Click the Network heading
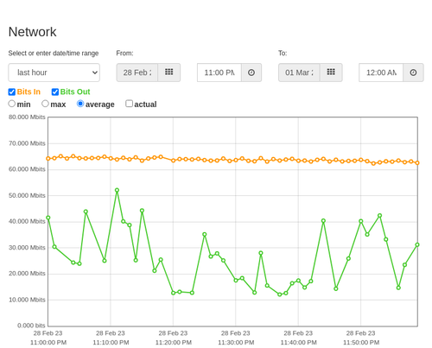The height and width of the screenshot is (348, 432). point(32,32)
